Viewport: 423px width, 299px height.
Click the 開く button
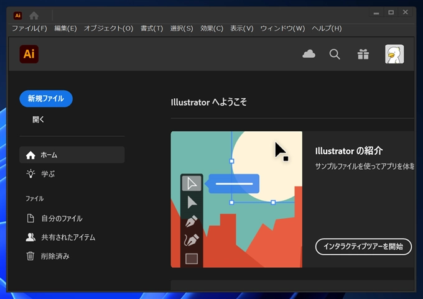(x=39, y=119)
